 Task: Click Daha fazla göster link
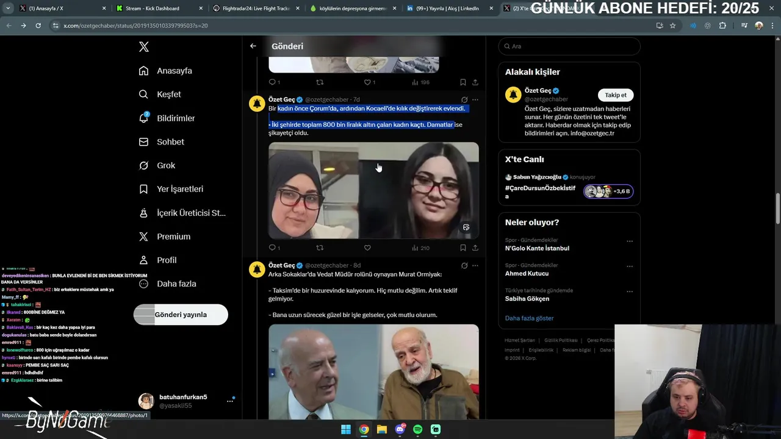point(529,318)
